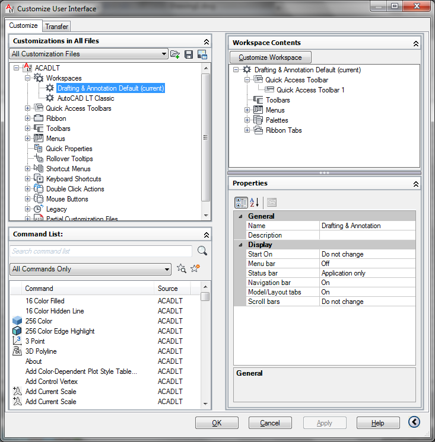Click the AutoCAD LT Classic gear icon
Viewport: 435px width, 442px height.
[50, 98]
